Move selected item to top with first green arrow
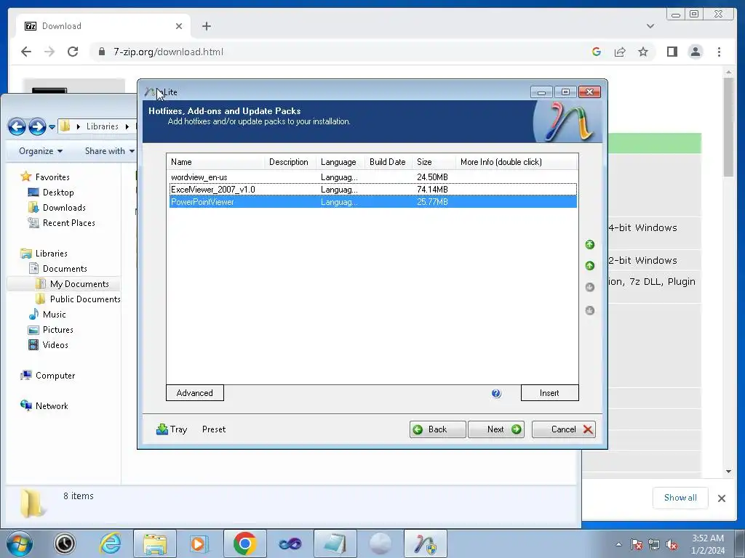 (x=589, y=244)
